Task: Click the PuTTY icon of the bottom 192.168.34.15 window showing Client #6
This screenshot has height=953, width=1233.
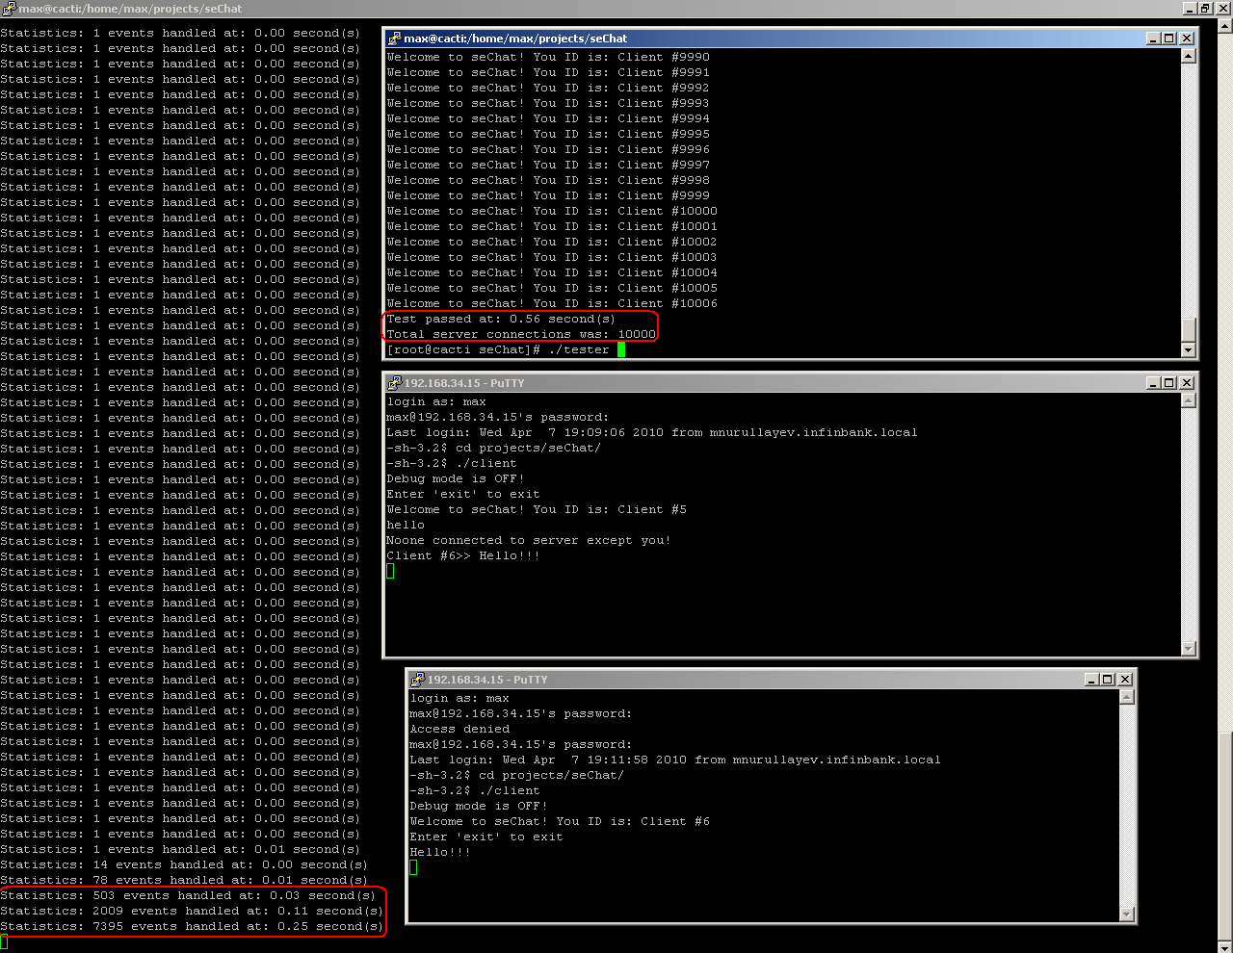Action: (x=417, y=680)
